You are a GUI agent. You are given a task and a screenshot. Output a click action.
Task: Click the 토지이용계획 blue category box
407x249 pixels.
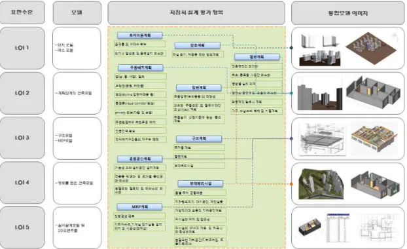140,35
